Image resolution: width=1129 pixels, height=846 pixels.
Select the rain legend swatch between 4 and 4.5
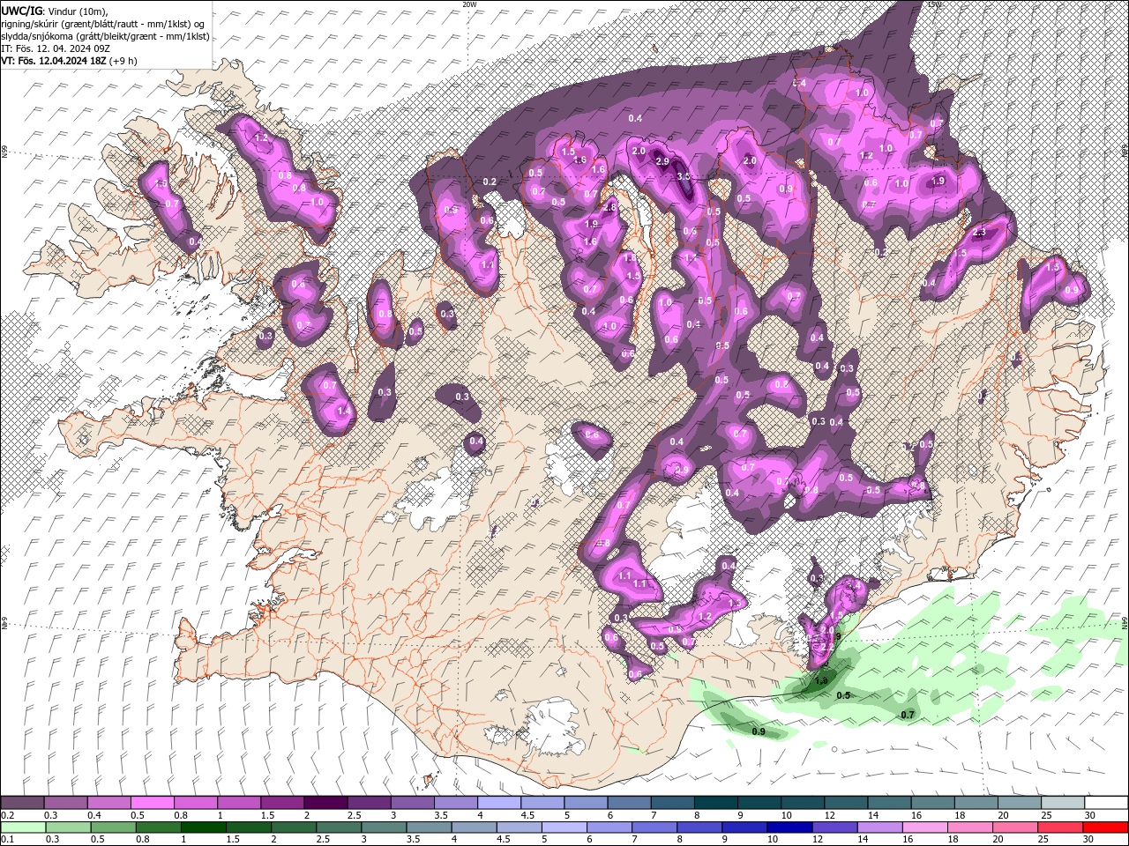point(475,827)
